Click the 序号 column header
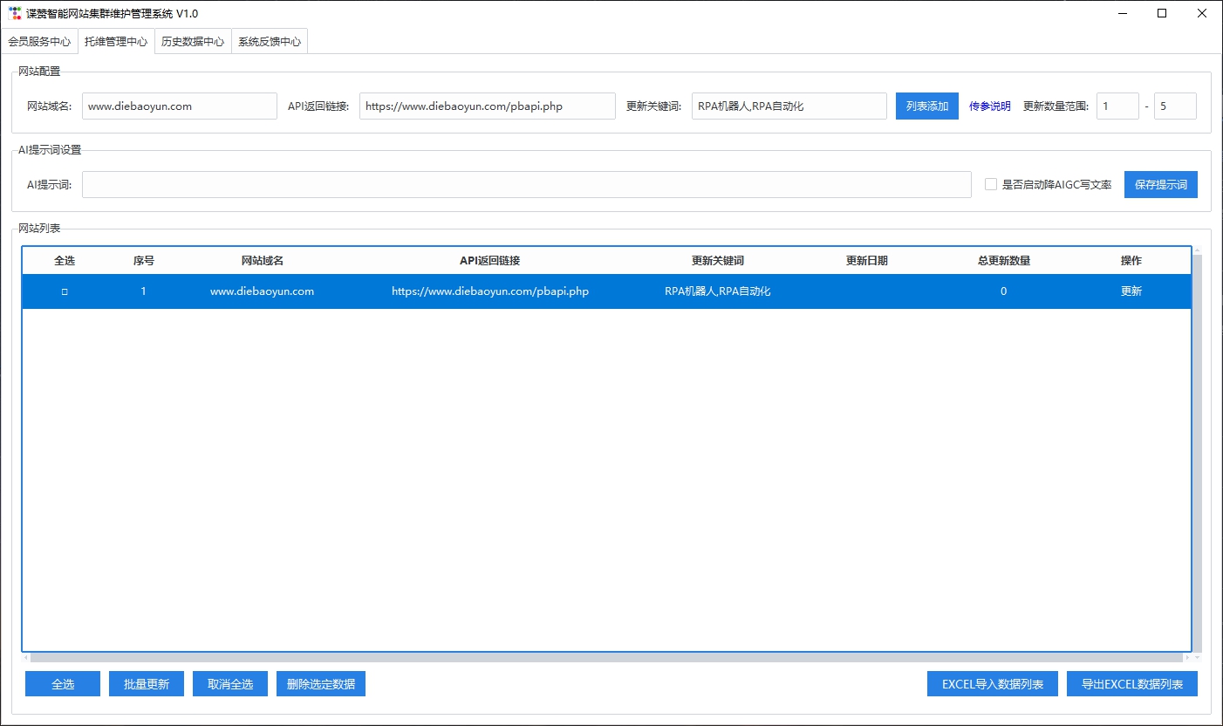The width and height of the screenshot is (1223, 726). [144, 261]
